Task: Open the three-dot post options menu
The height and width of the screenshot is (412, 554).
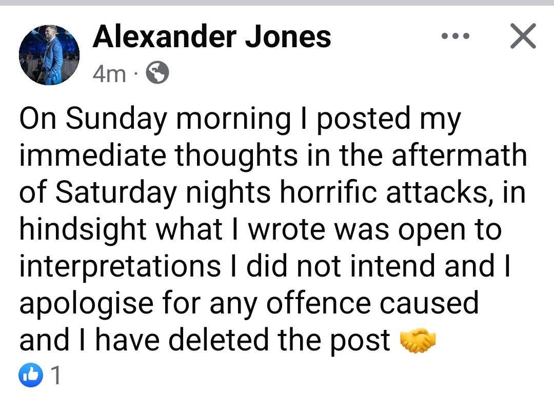Action: coord(455,37)
